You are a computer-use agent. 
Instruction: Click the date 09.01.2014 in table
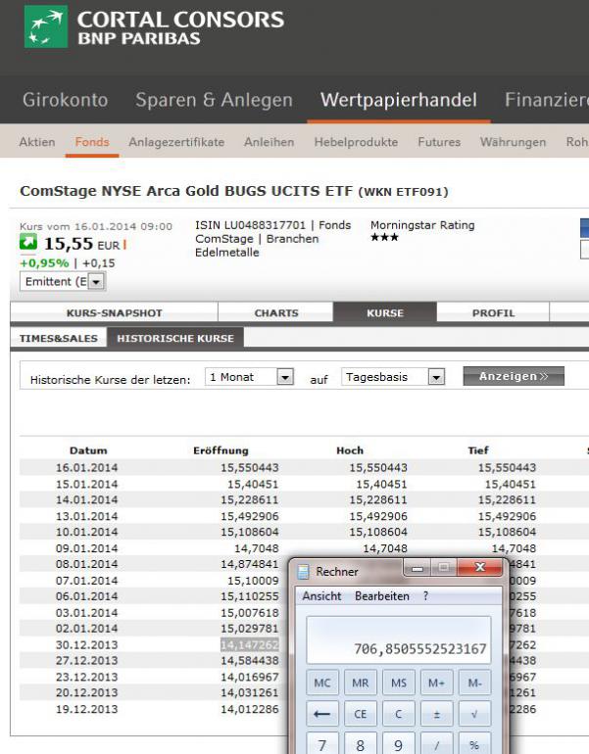tap(86, 548)
